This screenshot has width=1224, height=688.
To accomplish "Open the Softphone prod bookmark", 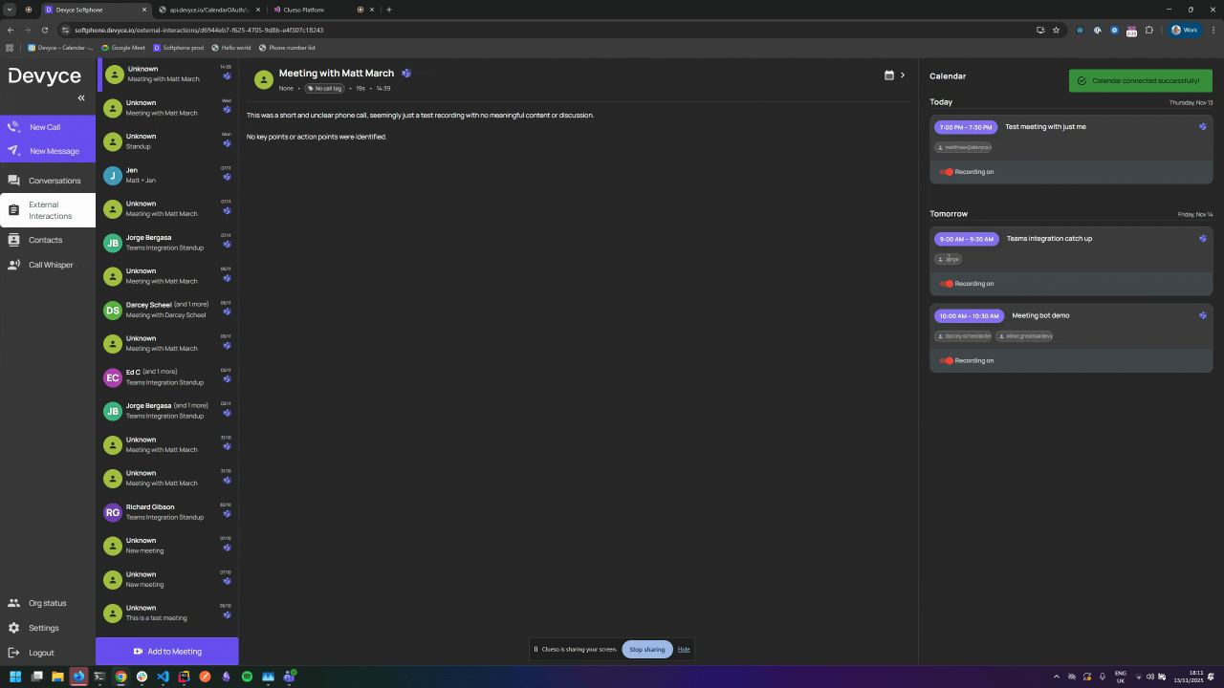I will click(x=179, y=47).
